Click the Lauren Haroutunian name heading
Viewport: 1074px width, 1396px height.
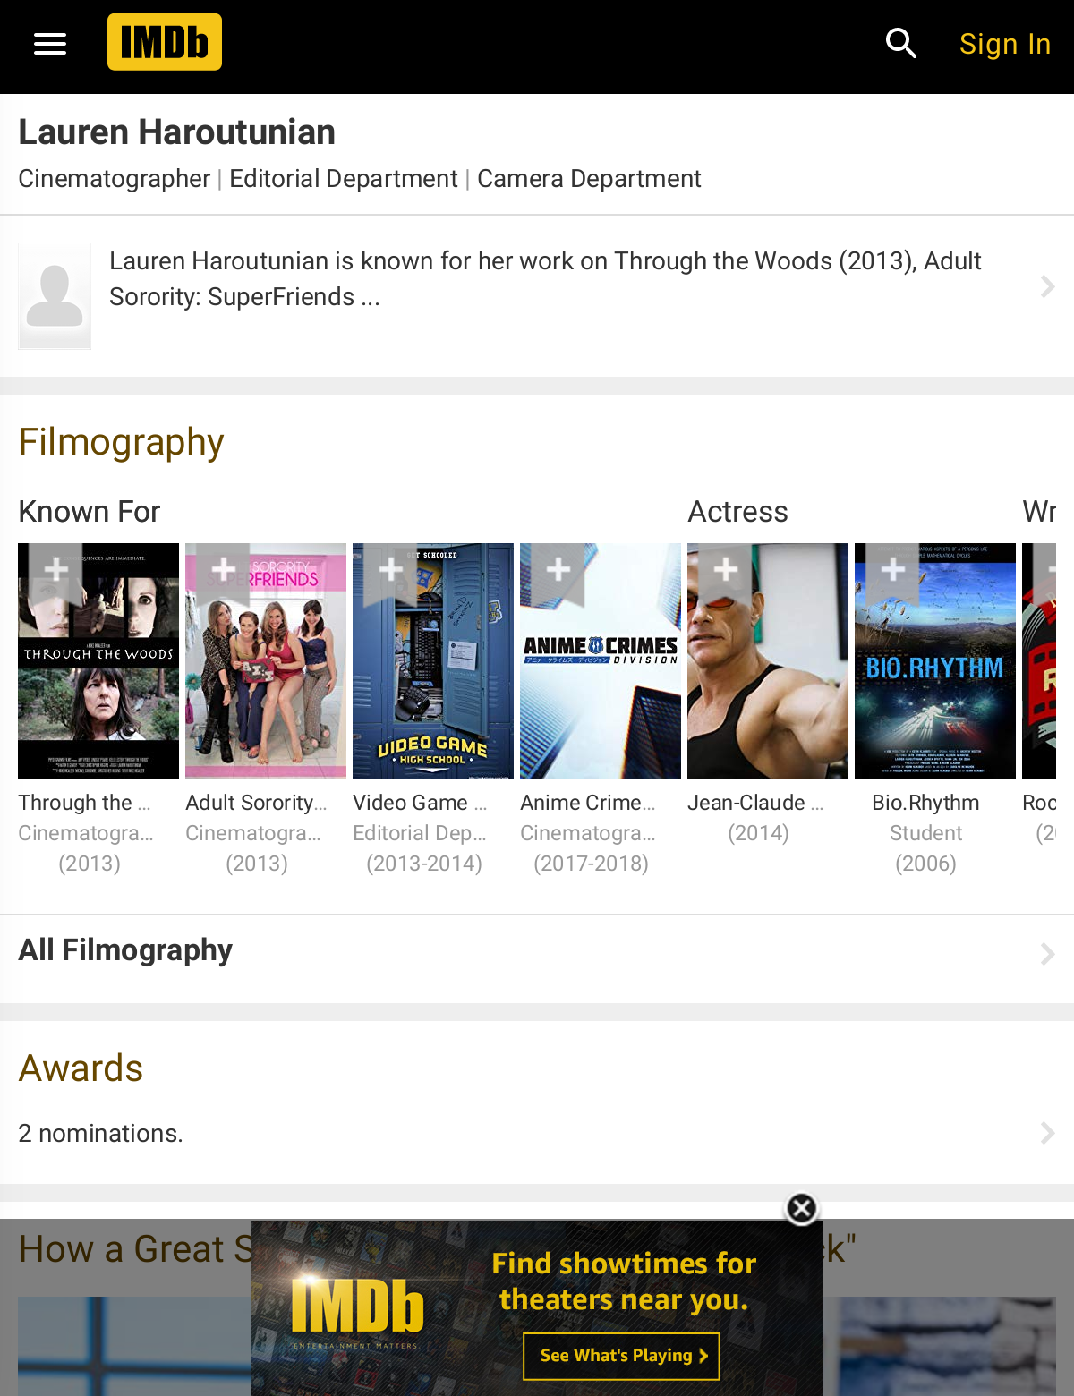[176, 132]
